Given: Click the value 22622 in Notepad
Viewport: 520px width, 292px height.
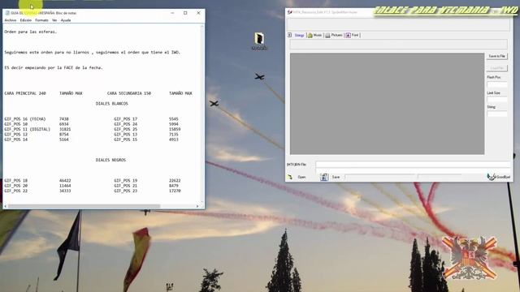Looking at the screenshot, I should point(175,181).
